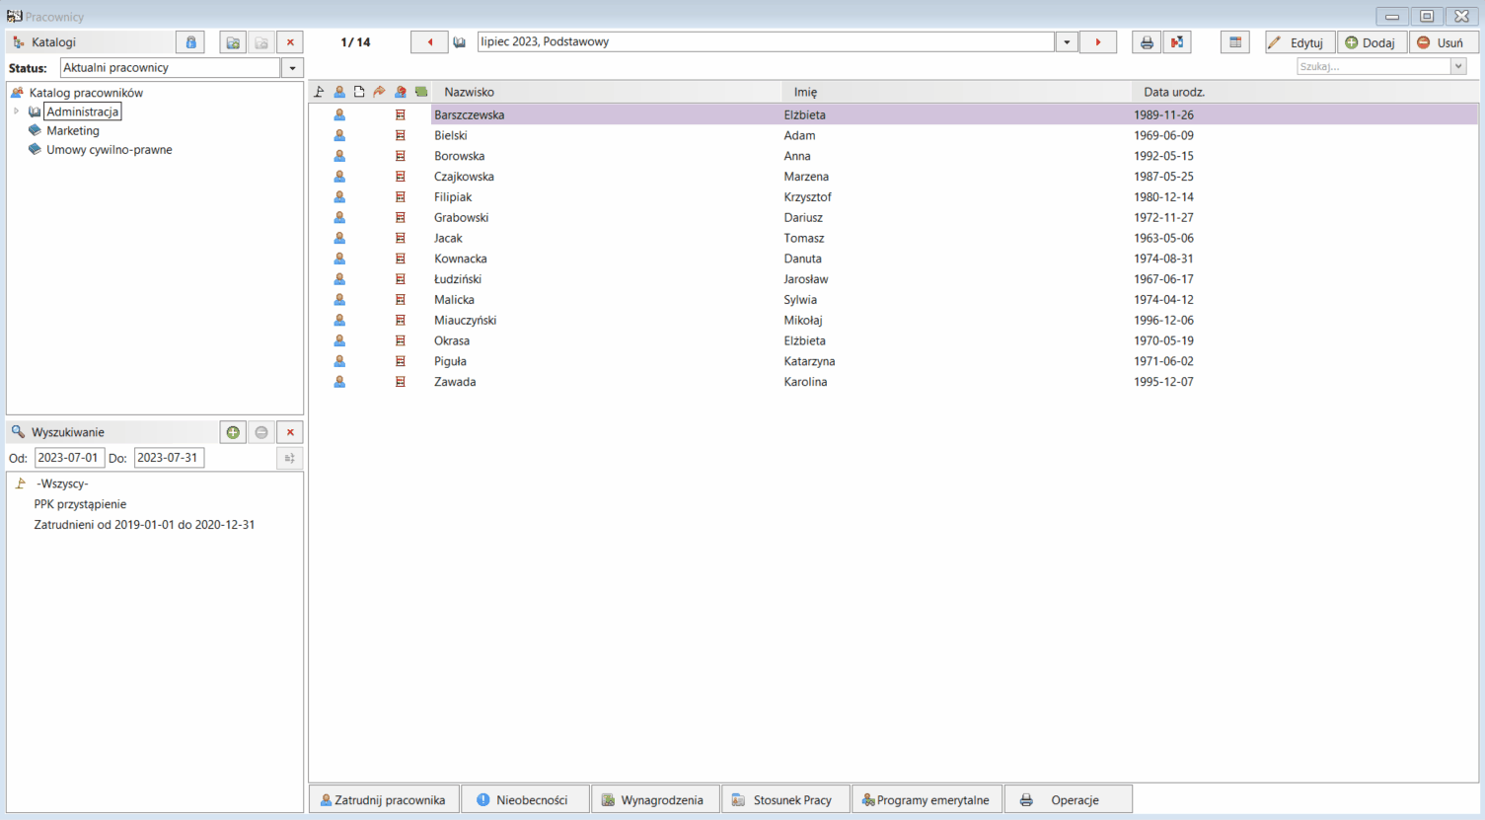
Task: Click the Dodaj button
Action: click(x=1372, y=42)
